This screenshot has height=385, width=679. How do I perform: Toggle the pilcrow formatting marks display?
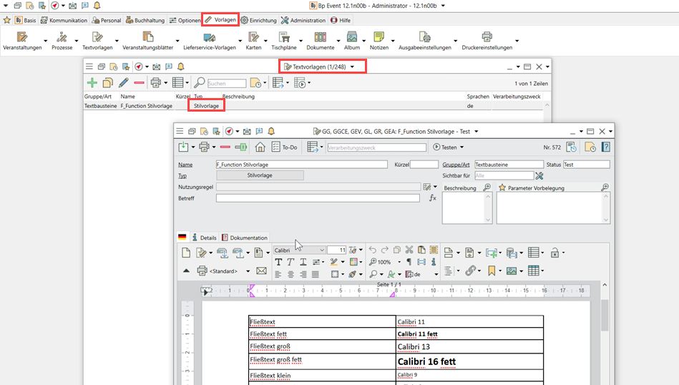pos(409,262)
